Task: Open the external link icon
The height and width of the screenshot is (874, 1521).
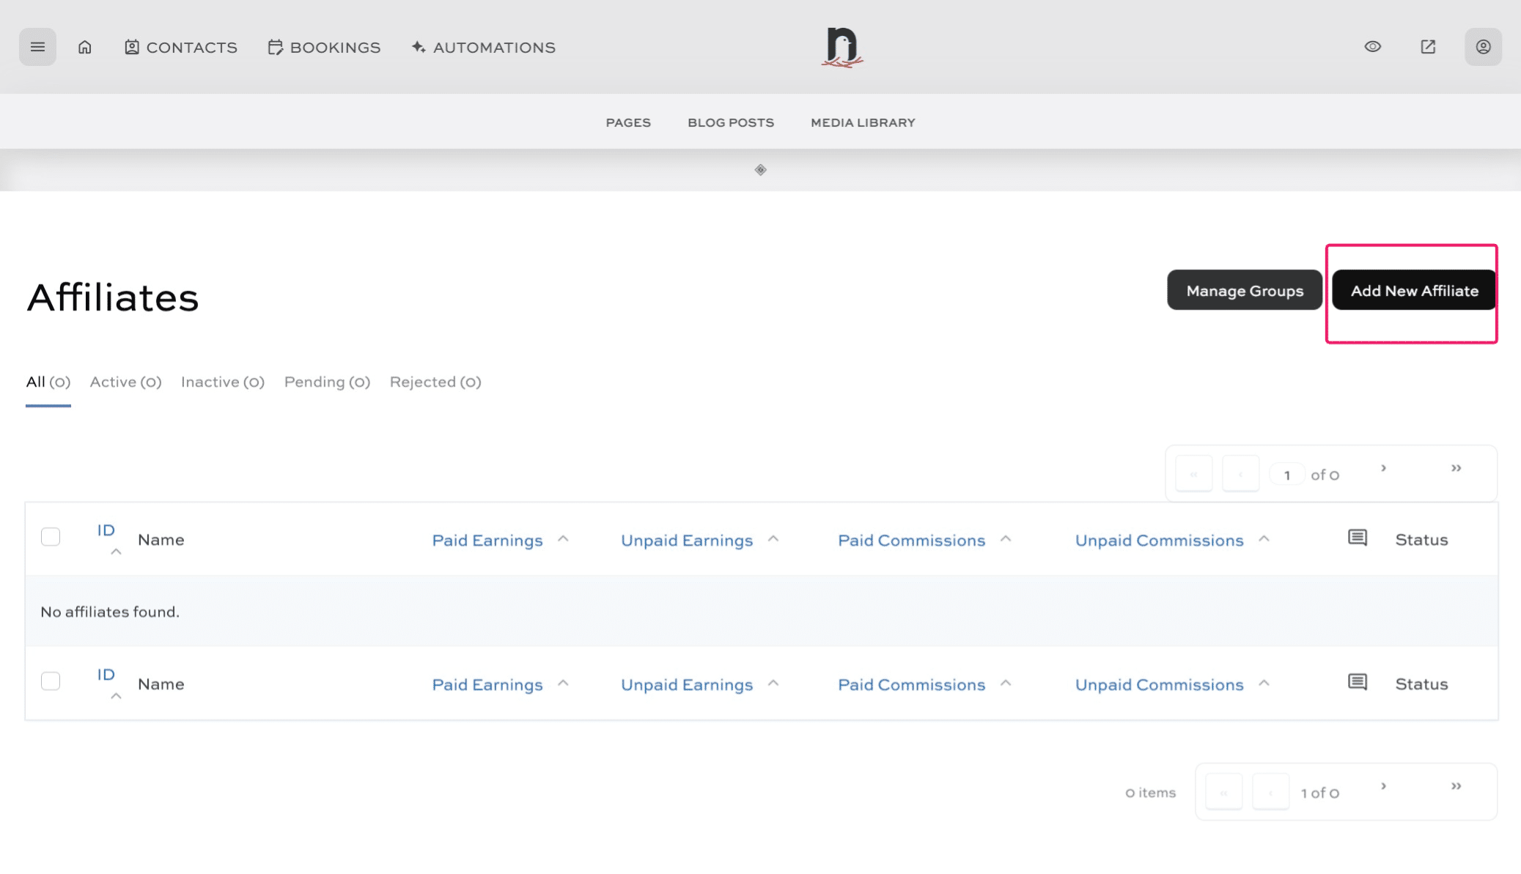Action: pyautogui.click(x=1428, y=47)
